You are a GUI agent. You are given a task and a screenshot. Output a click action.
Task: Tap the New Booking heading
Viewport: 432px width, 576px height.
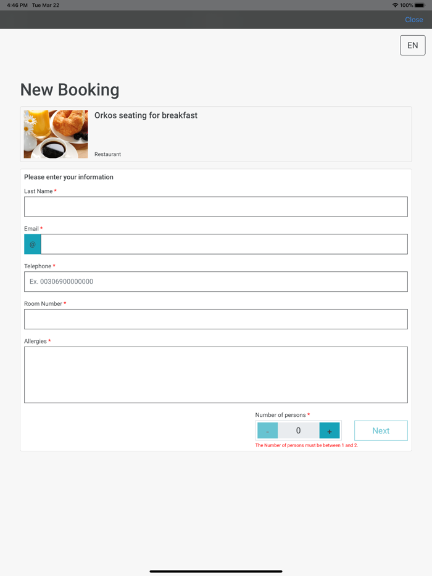[x=70, y=89]
